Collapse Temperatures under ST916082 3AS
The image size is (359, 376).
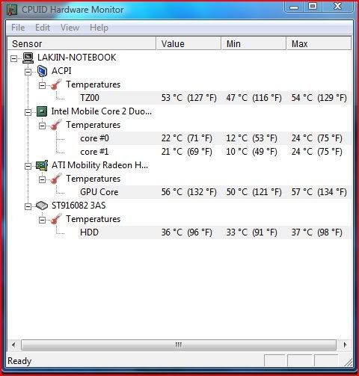point(42,220)
